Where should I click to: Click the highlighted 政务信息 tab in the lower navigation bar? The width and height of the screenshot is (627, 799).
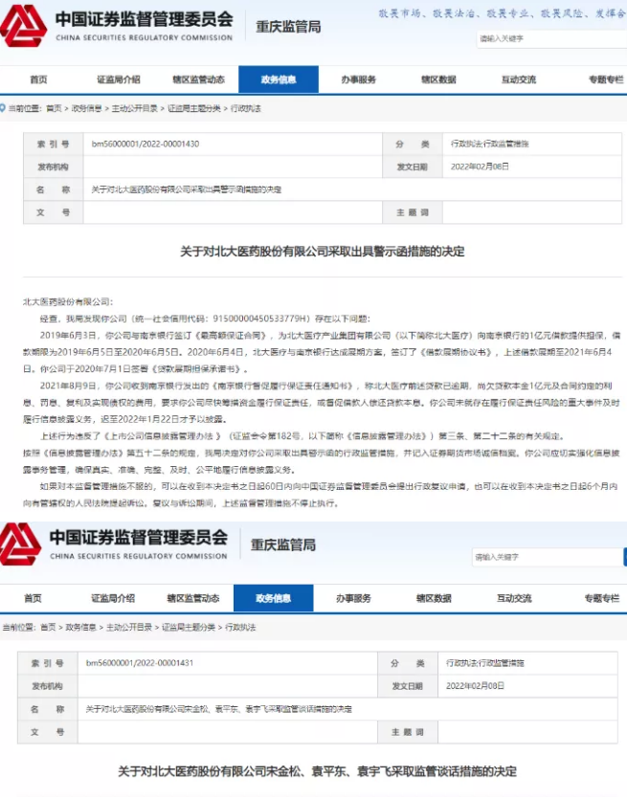point(274,598)
